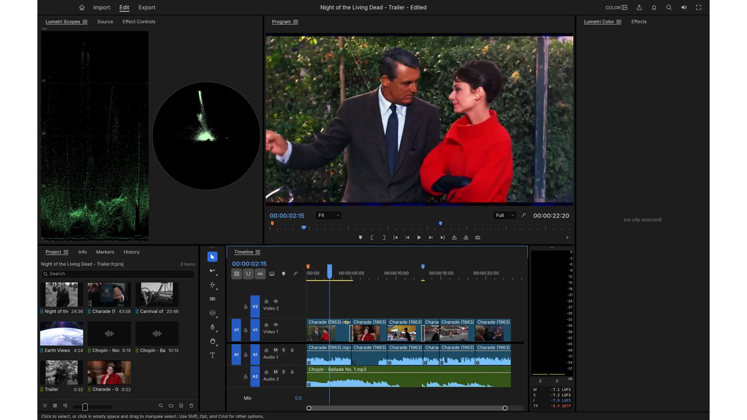Add a marker in the Program monitor

(360, 237)
